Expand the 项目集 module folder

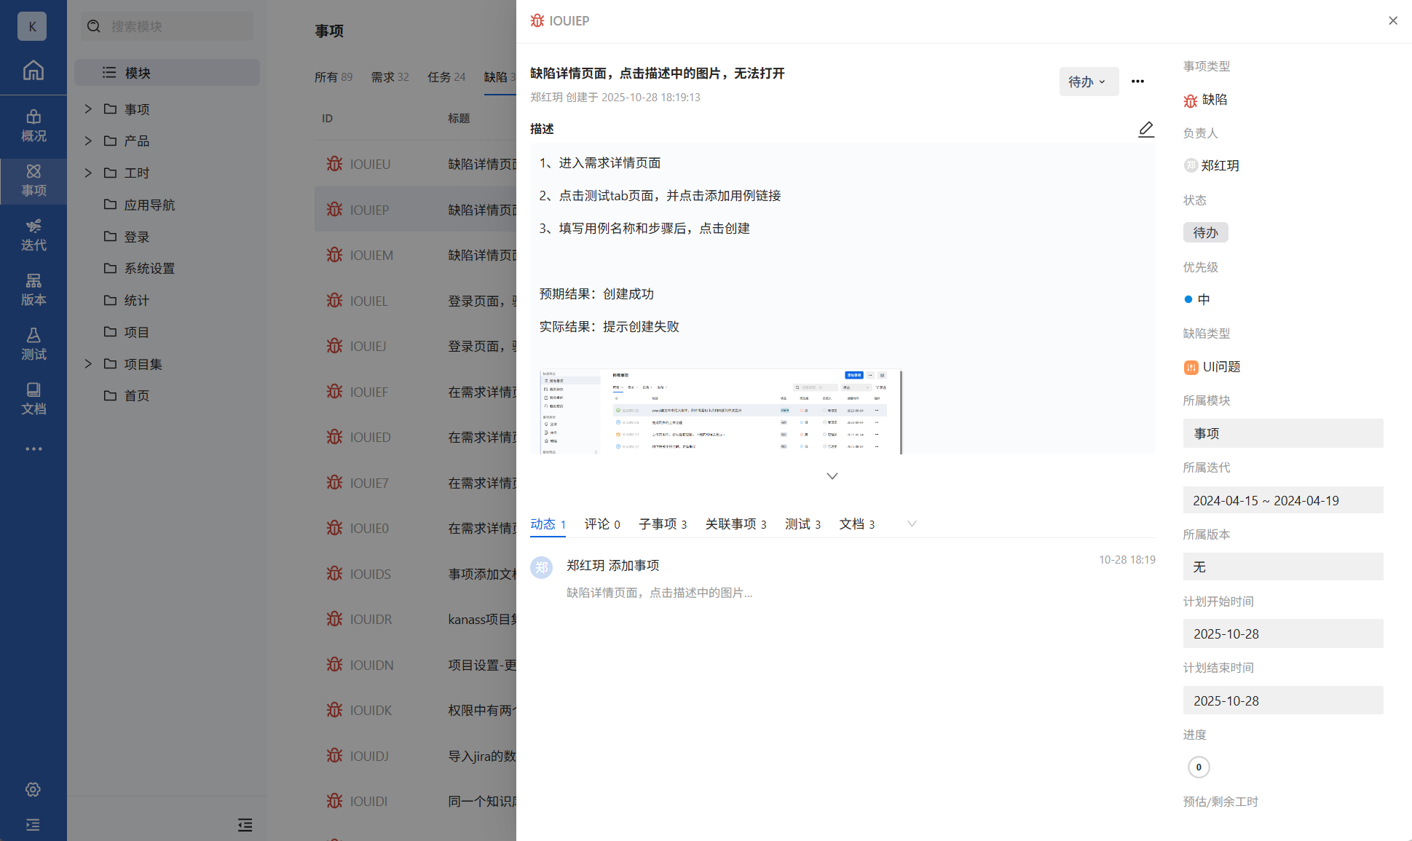[88, 364]
